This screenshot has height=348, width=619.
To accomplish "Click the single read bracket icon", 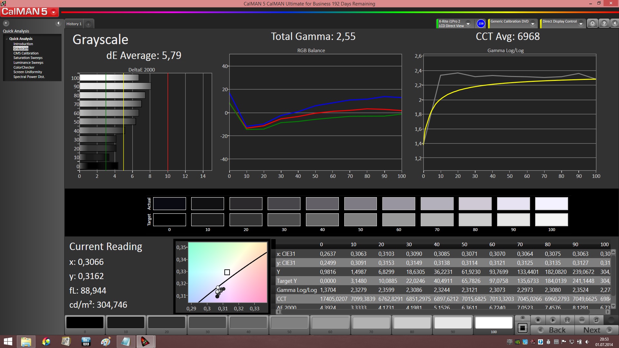I will (567, 320).
